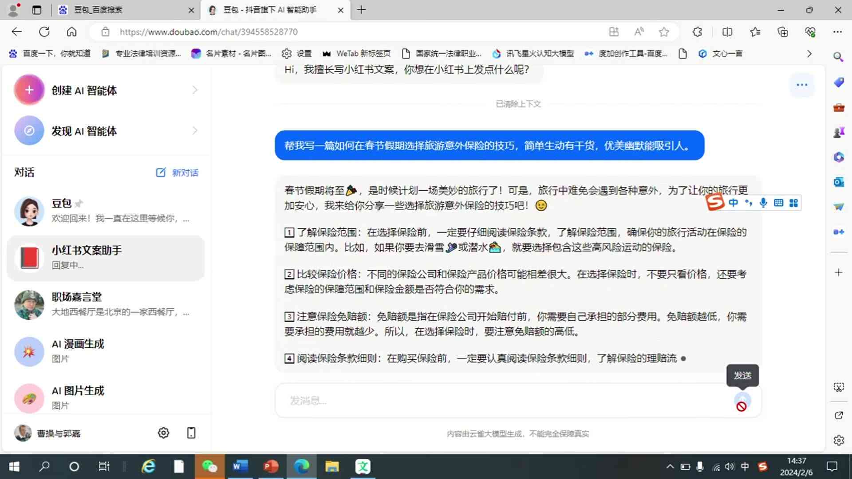Switch to the 豆包 - 抖音旗下 AI 智能助手 tab
The image size is (852, 479).
(x=275, y=10)
